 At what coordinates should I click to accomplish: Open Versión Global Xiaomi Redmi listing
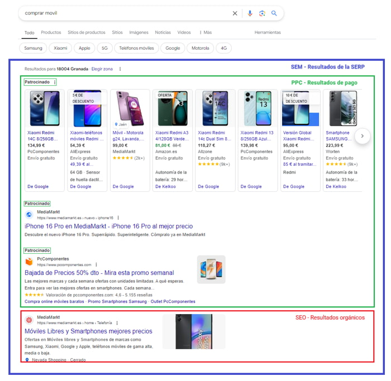click(298, 136)
